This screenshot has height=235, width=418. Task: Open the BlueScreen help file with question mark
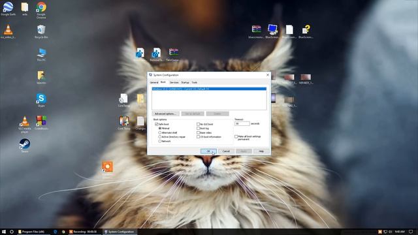(306, 31)
